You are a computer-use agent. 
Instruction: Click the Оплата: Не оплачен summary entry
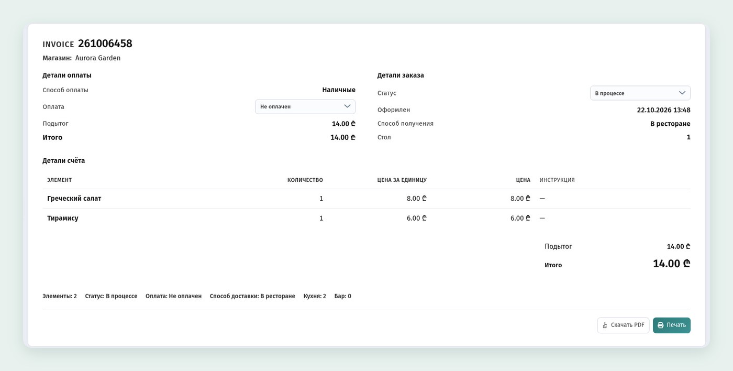[173, 296]
